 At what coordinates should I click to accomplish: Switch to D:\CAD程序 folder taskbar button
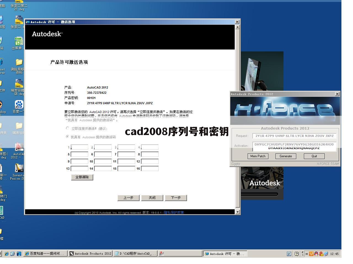click(135, 254)
